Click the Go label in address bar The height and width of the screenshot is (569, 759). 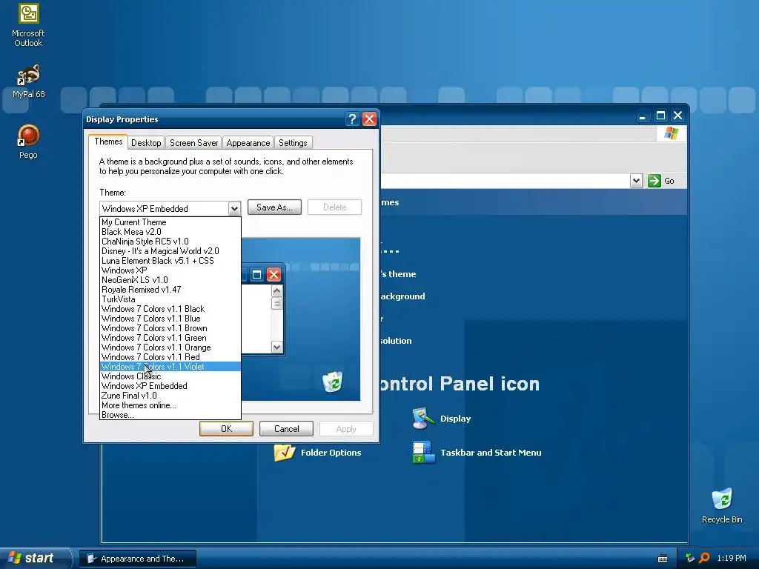tap(669, 181)
